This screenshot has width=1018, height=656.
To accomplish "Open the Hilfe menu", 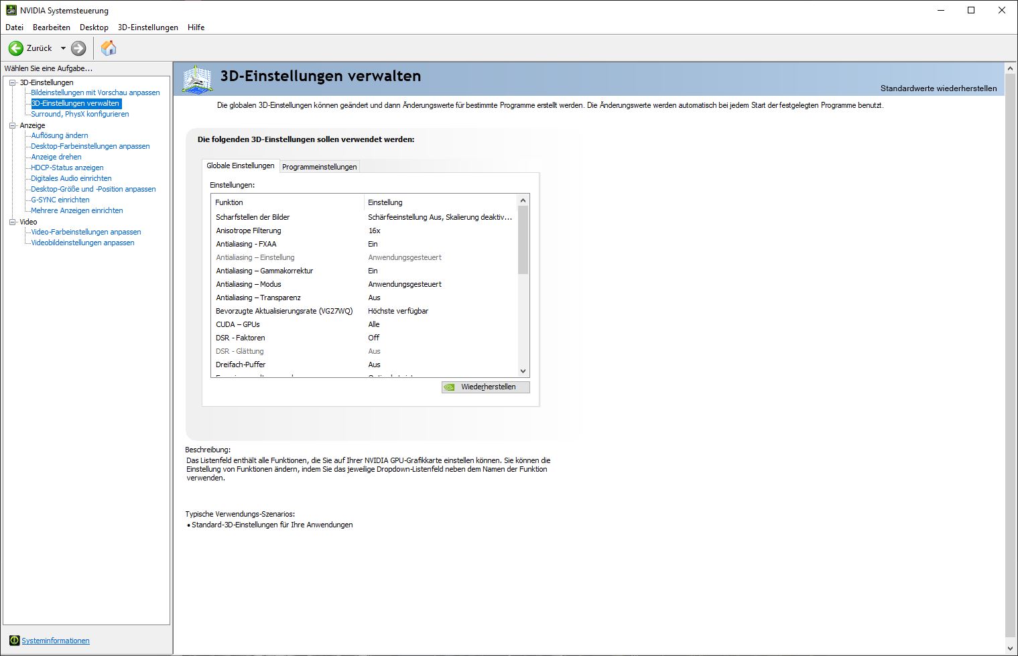I will point(196,27).
